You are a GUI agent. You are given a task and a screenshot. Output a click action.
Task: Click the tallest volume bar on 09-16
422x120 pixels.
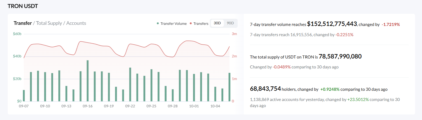pyautogui.click(x=88, y=81)
